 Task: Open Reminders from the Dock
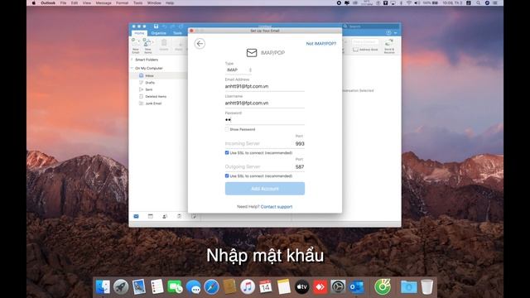click(157, 287)
